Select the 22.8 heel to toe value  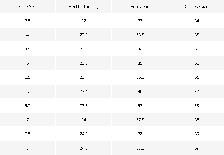84,63
